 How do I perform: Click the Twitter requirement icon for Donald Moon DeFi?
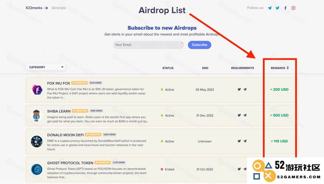[239, 141]
